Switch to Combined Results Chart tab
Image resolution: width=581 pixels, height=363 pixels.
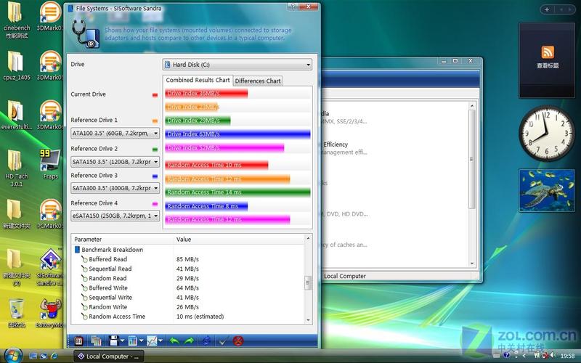(x=198, y=80)
